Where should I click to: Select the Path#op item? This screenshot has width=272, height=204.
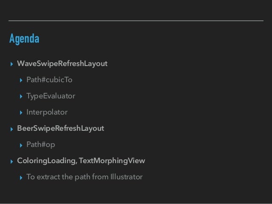pyautogui.click(x=41, y=145)
